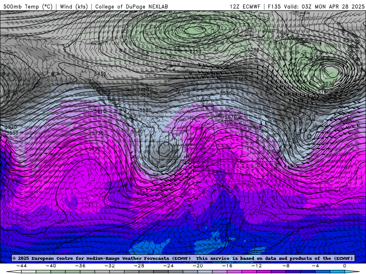Click the -24 legend scale label
Image resolution: width=366 pixels, height=274 pixels.
tap(168, 266)
